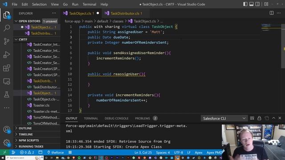
Task: Click the Windows Start button
Action: click(3, 158)
